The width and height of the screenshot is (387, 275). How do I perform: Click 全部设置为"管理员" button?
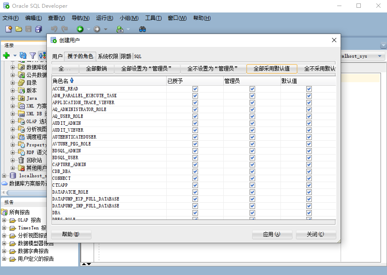[x=146, y=68]
